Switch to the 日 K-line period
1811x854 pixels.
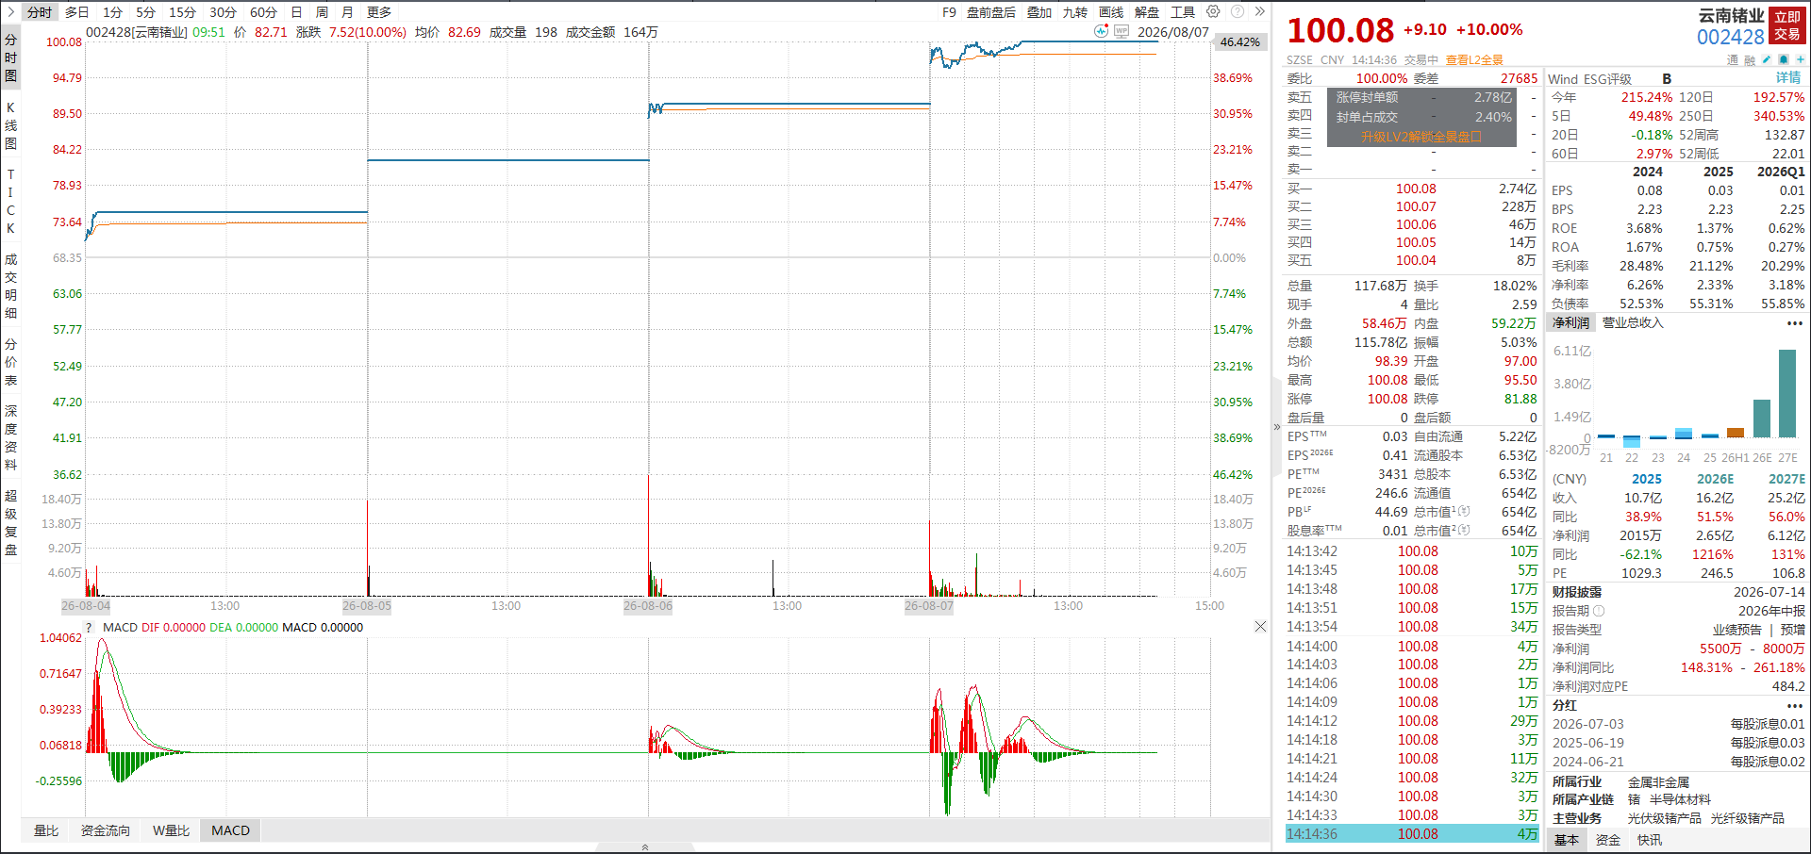click(x=296, y=12)
